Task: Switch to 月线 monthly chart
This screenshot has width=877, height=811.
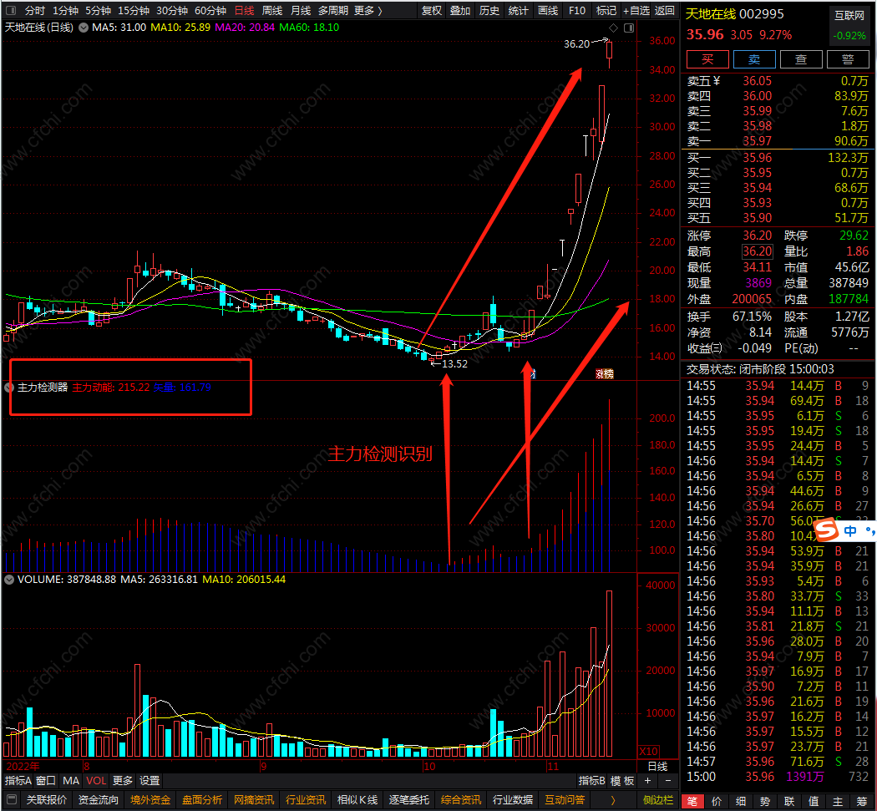Action: (301, 10)
